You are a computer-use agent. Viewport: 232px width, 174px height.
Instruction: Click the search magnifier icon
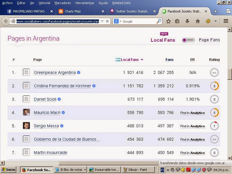pos(159,21)
